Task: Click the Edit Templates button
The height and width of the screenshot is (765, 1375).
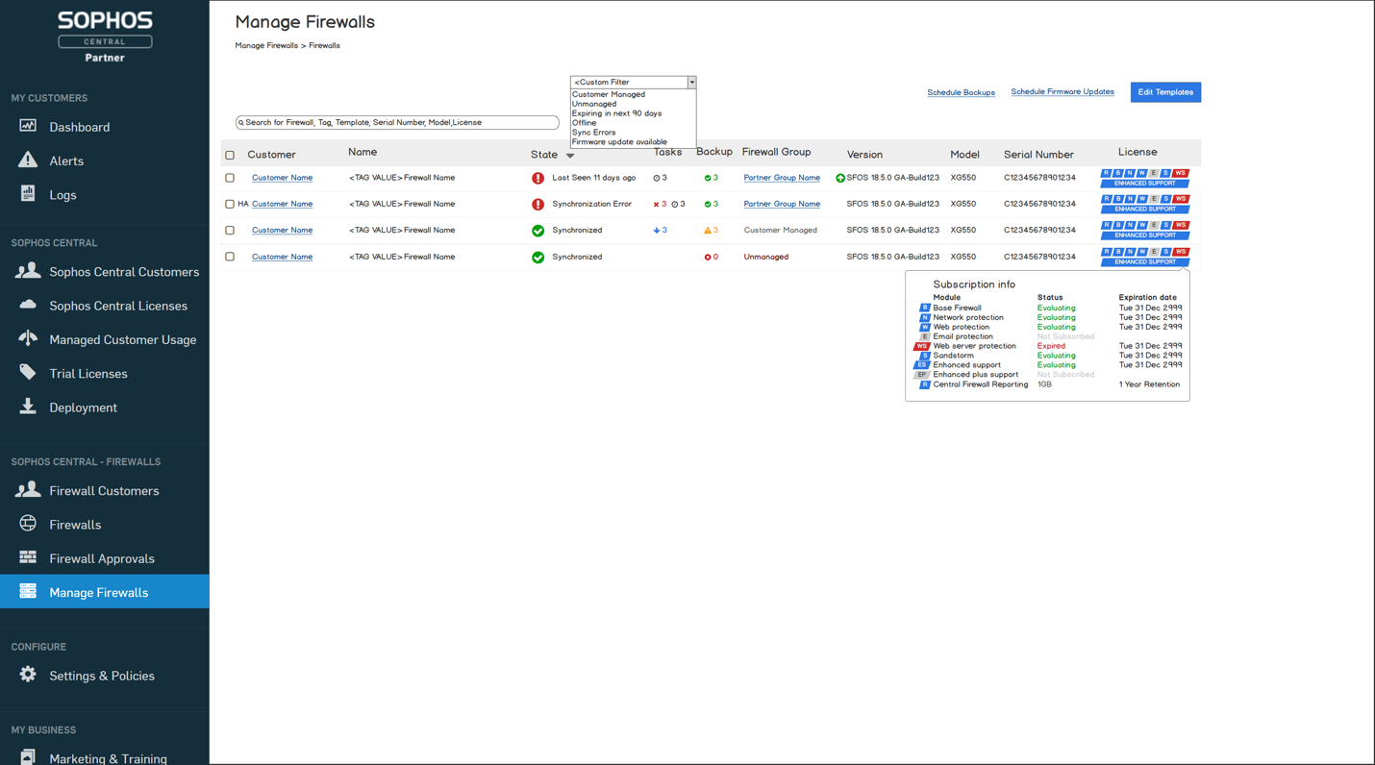Action: pos(1165,92)
